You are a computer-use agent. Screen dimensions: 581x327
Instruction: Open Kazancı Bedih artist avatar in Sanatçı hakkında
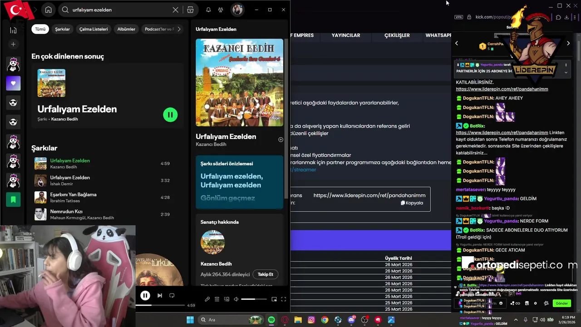pos(212,242)
